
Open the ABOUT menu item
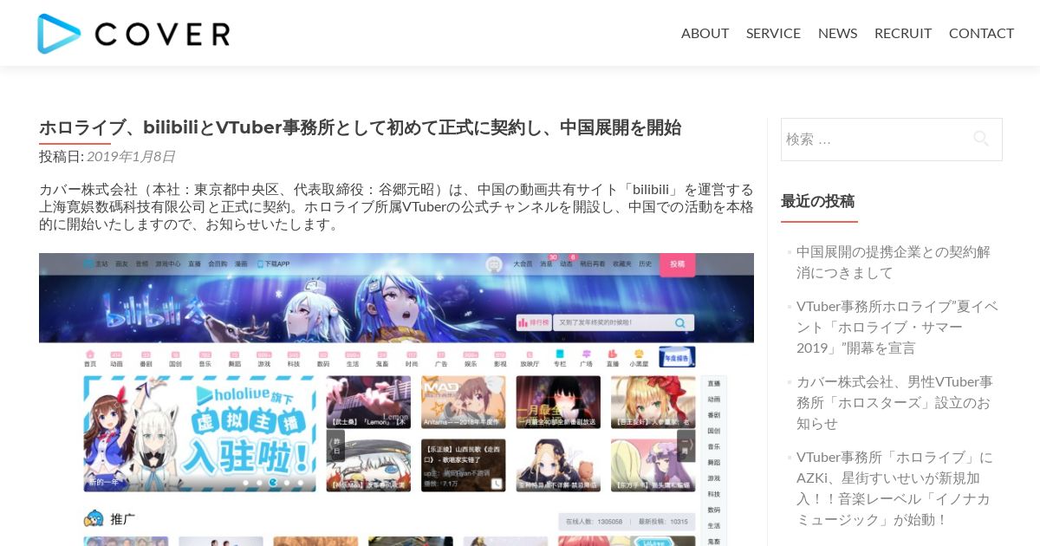705,33
